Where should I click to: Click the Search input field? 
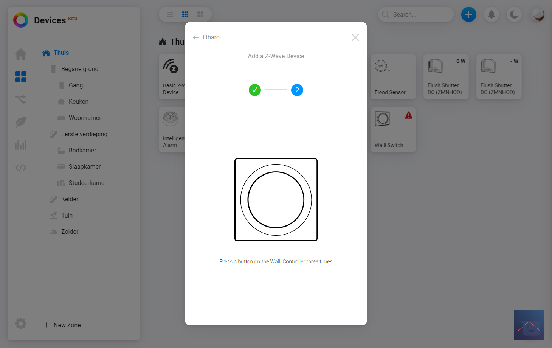pyautogui.click(x=416, y=14)
